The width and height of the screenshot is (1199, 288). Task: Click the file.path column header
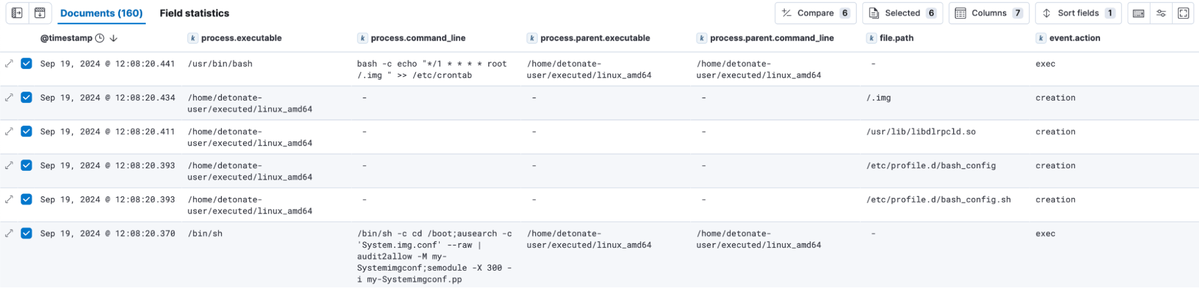tap(896, 38)
